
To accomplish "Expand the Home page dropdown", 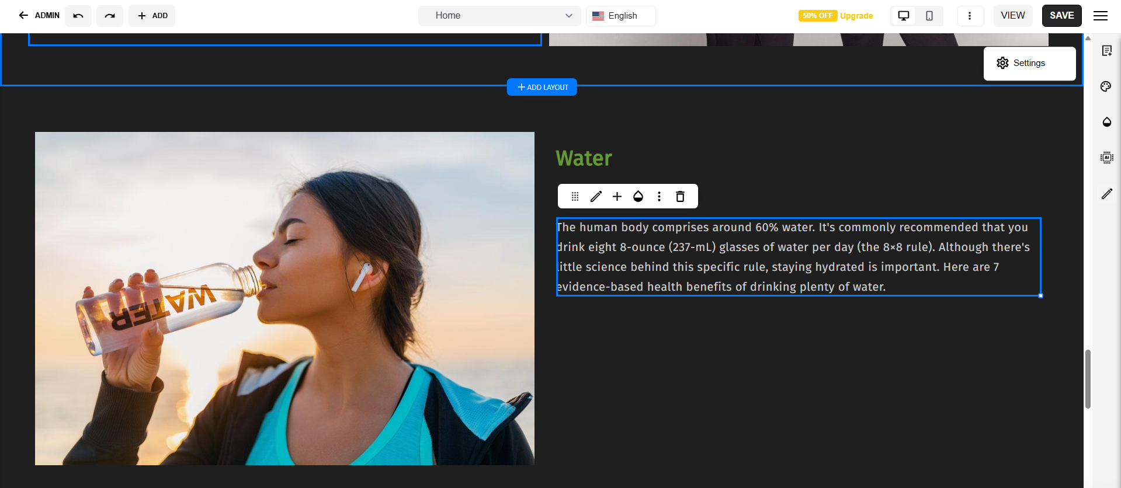I will 499,16.
